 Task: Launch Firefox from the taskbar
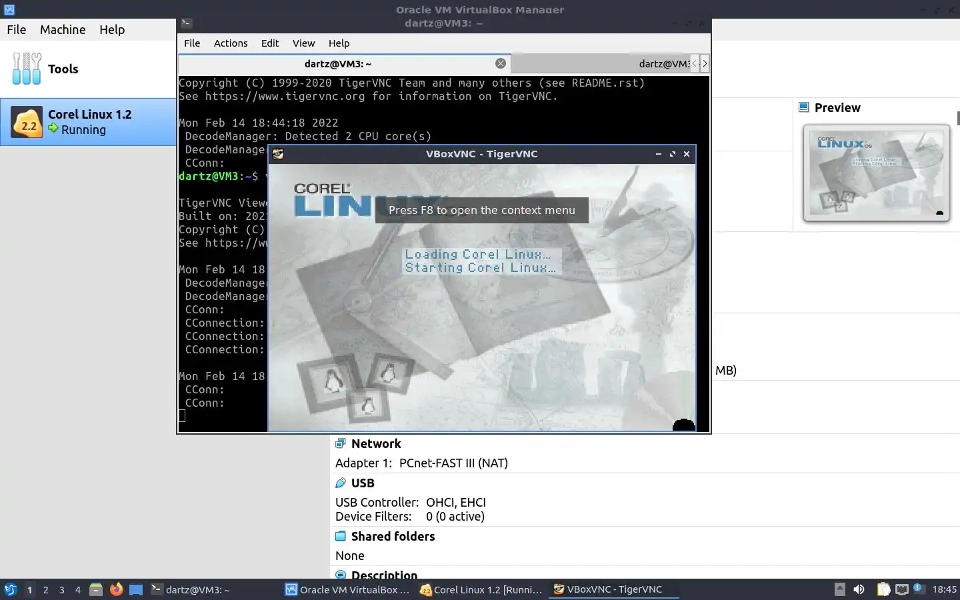116,589
